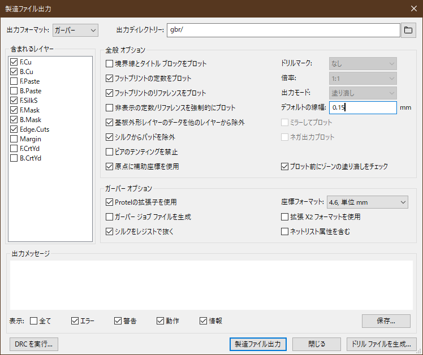Enable 非表示の定数/リファレンスを強制的にプロット
Viewport: 423px width, 355px height.
point(109,108)
